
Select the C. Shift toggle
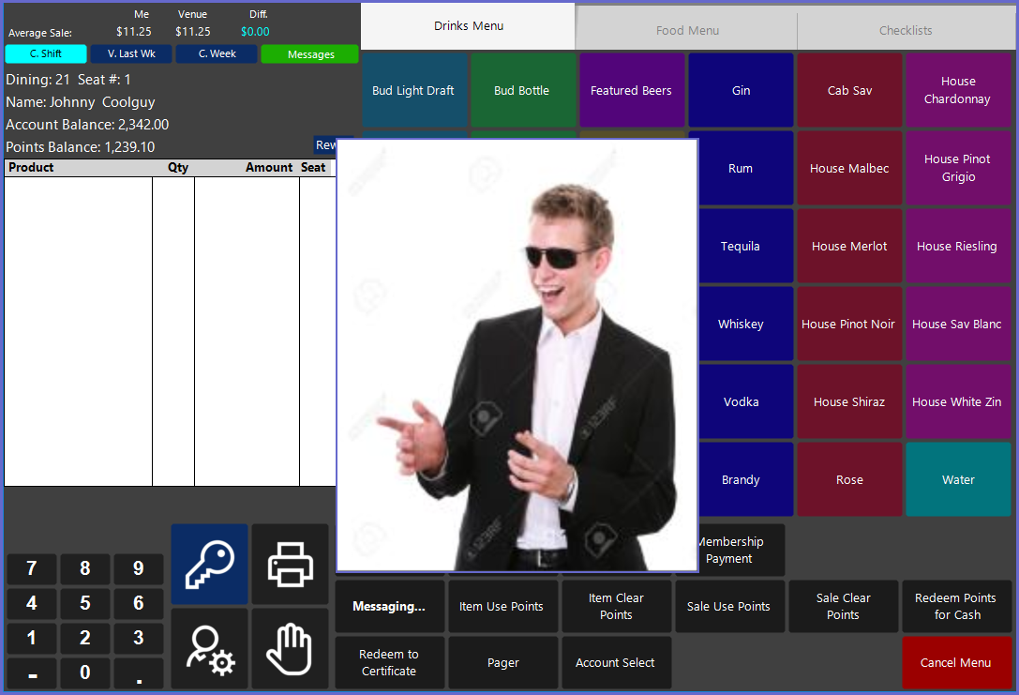(46, 54)
